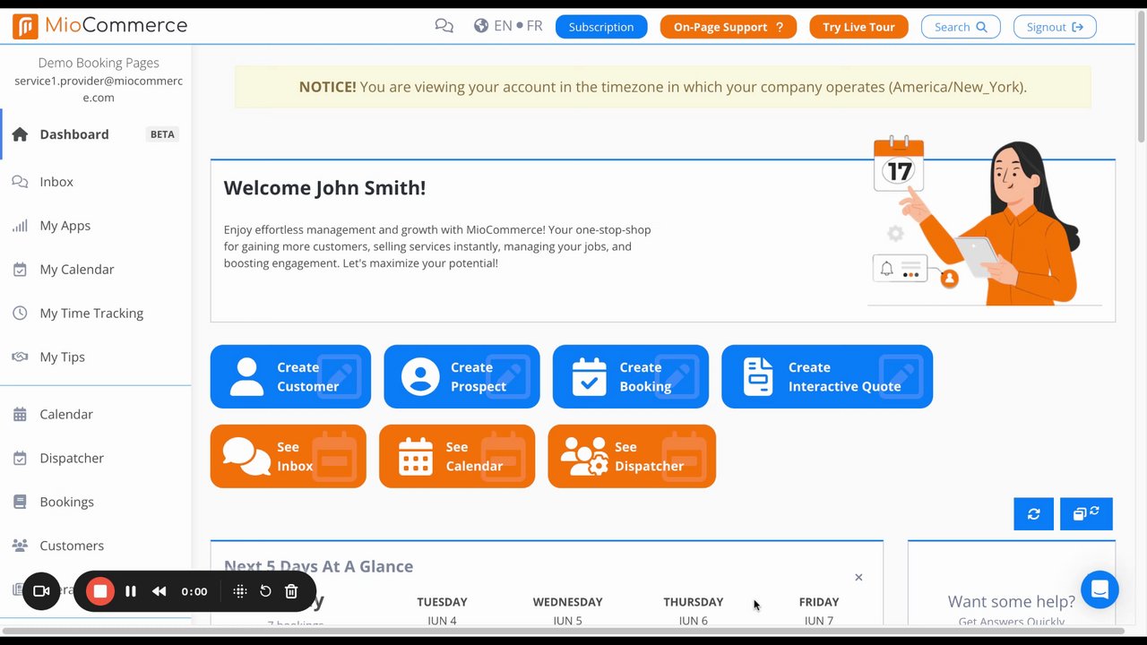The width and height of the screenshot is (1147, 645).
Task: Click the Signout button
Action: (x=1055, y=27)
